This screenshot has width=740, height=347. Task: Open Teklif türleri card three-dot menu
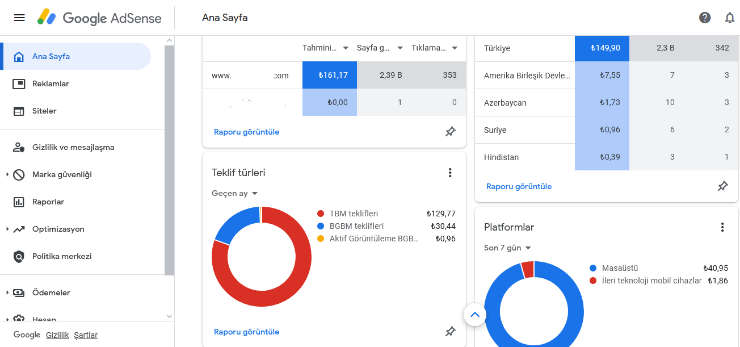click(450, 173)
